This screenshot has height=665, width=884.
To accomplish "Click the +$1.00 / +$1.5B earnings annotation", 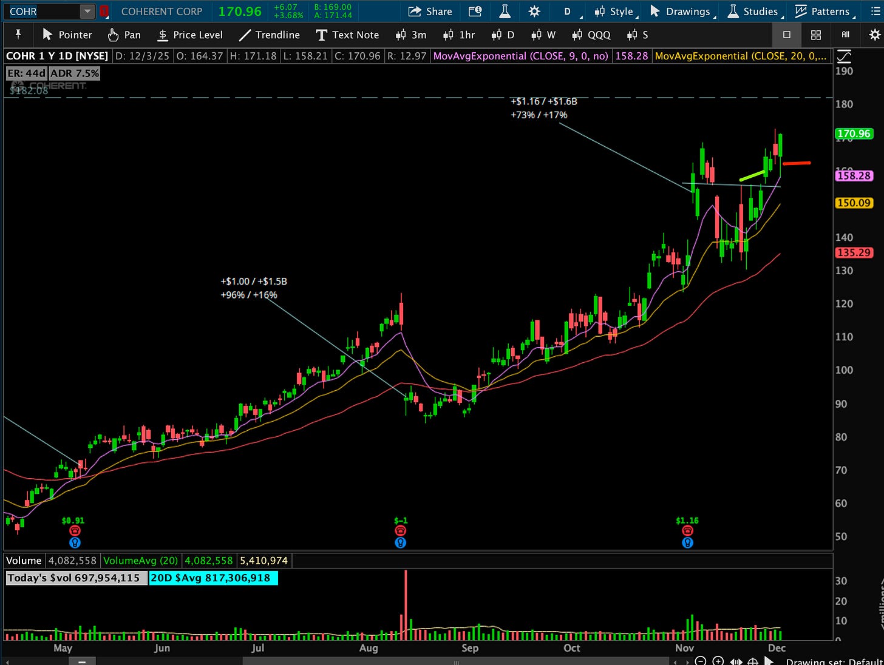I will click(x=254, y=288).
